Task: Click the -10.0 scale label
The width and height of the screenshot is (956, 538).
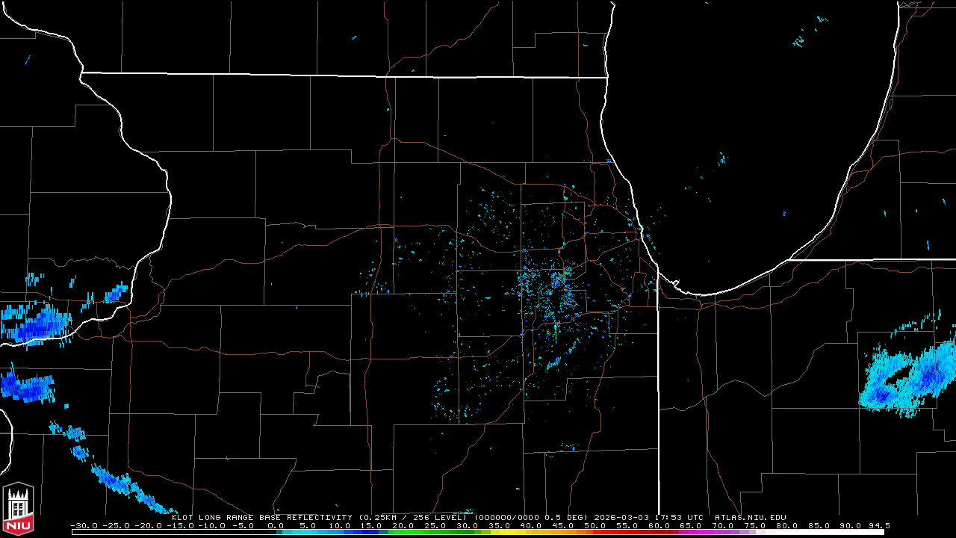Action: pyautogui.click(x=213, y=525)
